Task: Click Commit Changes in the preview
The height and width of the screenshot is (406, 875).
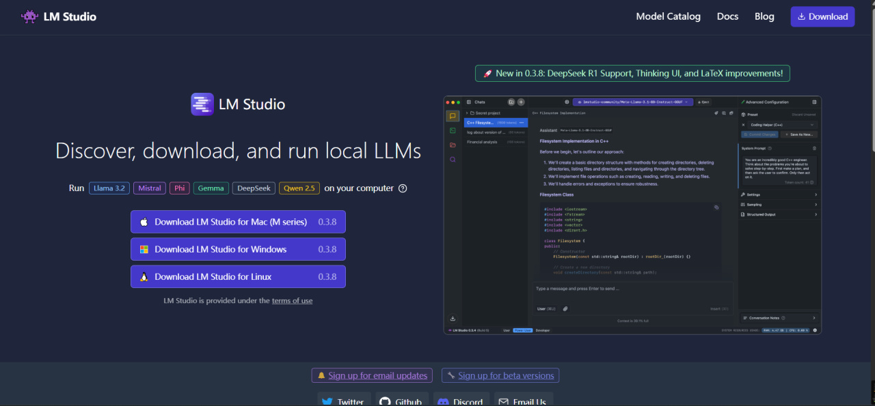Action: click(759, 134)
